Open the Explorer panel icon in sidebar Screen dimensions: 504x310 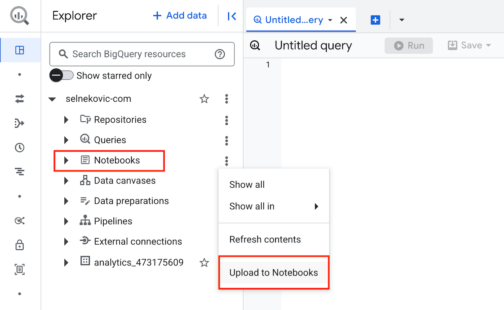20,50
